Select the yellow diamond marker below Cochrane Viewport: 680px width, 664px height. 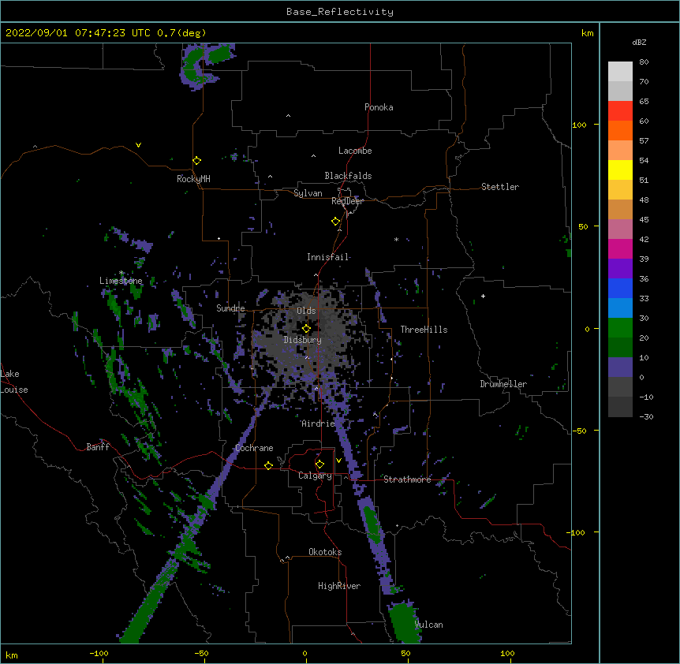pyautogui.click(x=268, y=465)
